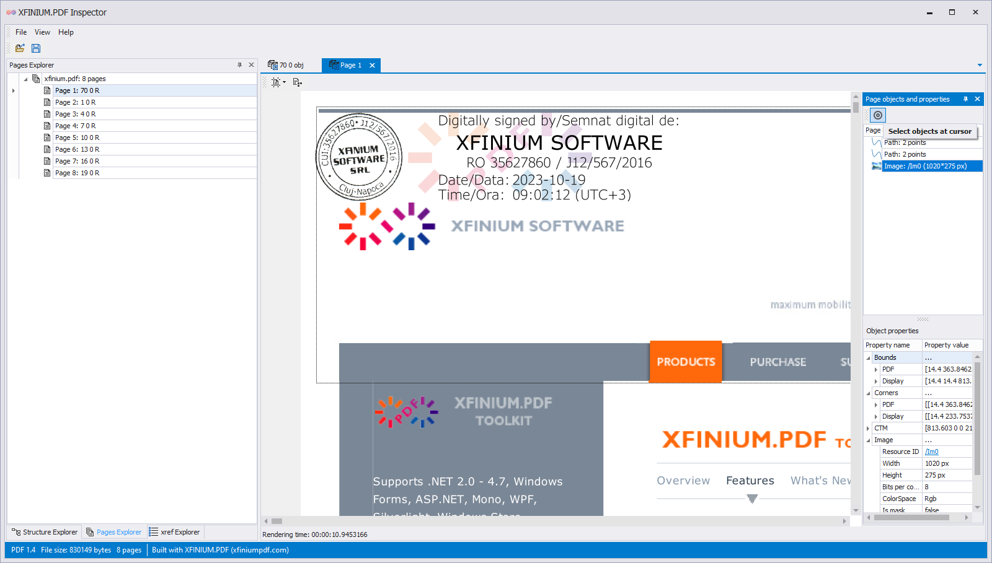This screenshot has height=563, width=992.
Task: Collapse the xfinium.pdf: 8 pages tree node
Action: [x=25, y=79]
